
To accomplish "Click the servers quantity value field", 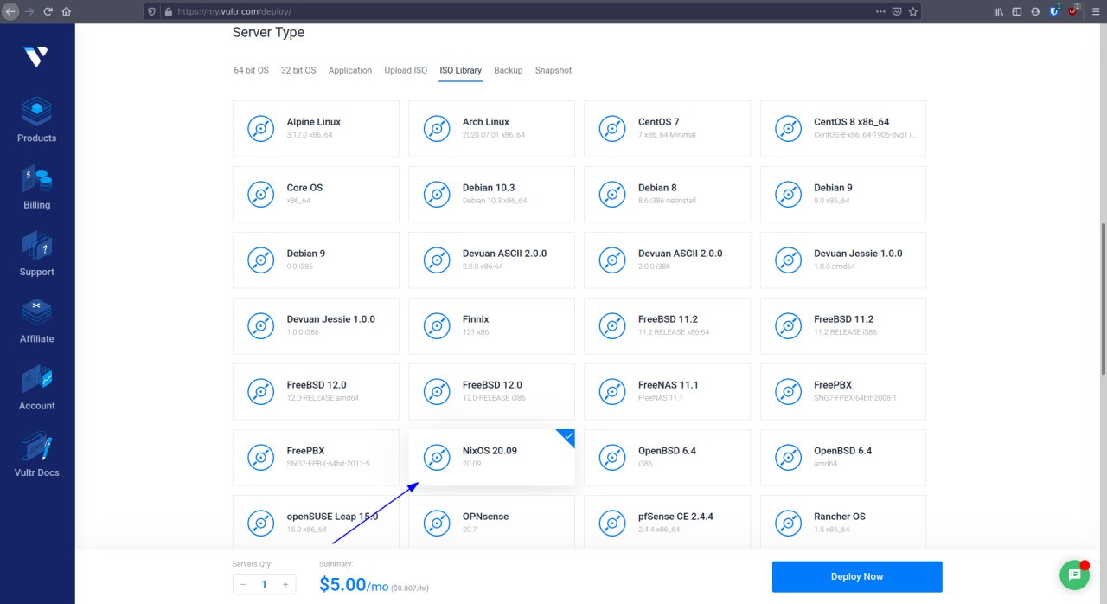I will pyautogui.click(x=265, y=584).
